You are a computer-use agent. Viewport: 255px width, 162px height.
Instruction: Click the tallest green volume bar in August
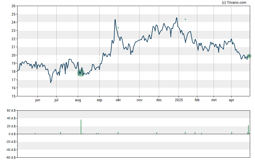81,127
